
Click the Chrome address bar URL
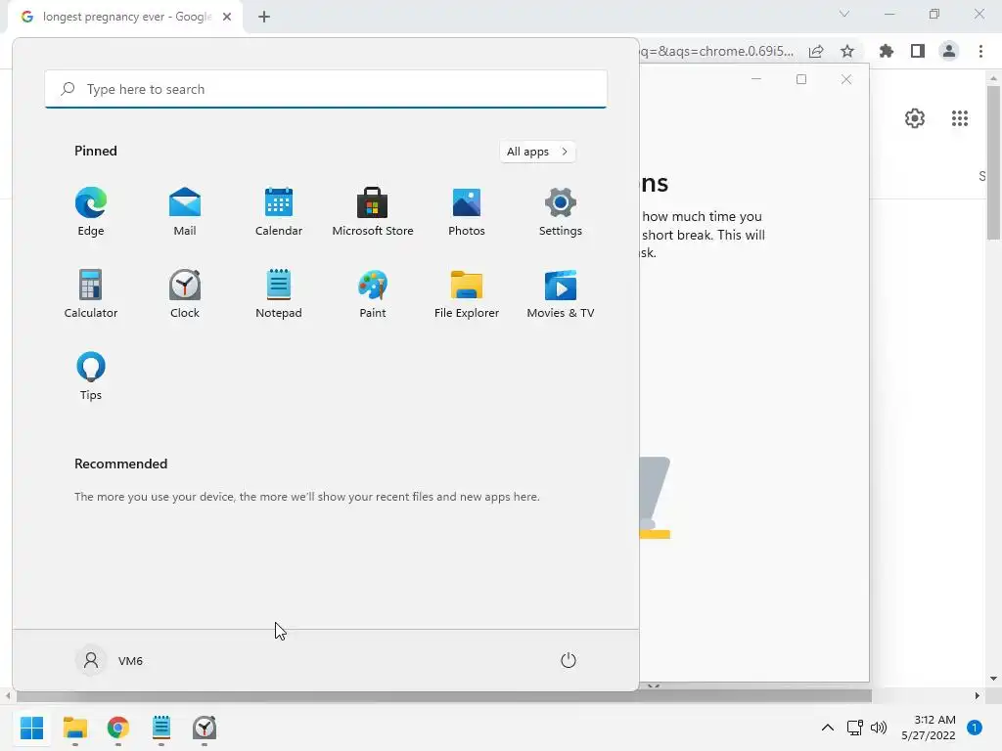719,51
